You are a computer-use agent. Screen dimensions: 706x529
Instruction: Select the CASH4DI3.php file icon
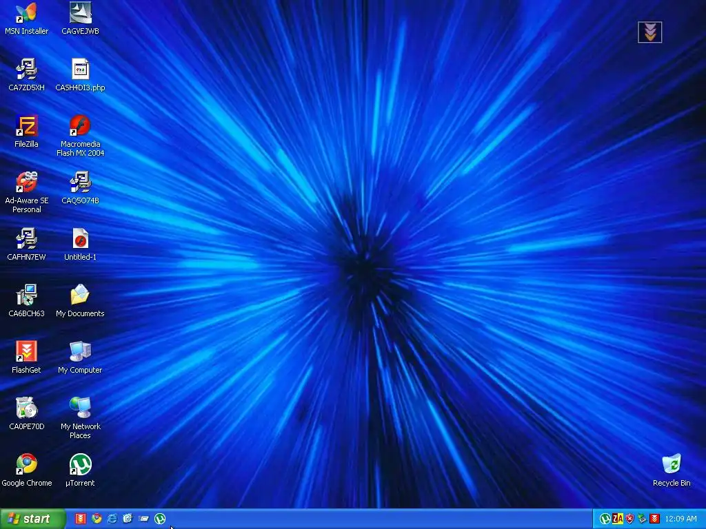tap(80, 74)
